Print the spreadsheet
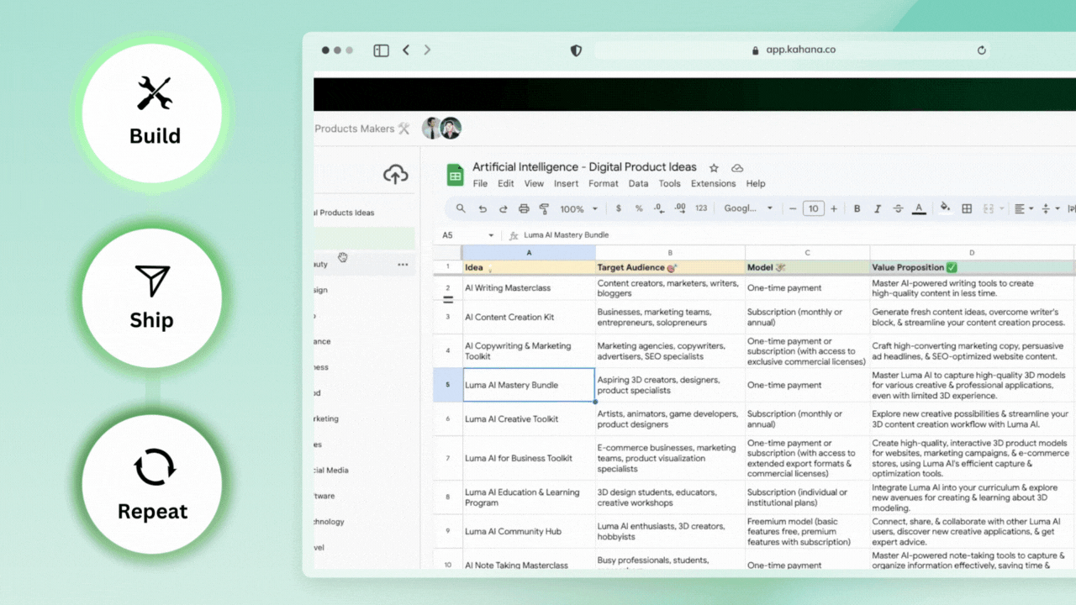This screenshot has width=1076, height=605. coord(524,208)
